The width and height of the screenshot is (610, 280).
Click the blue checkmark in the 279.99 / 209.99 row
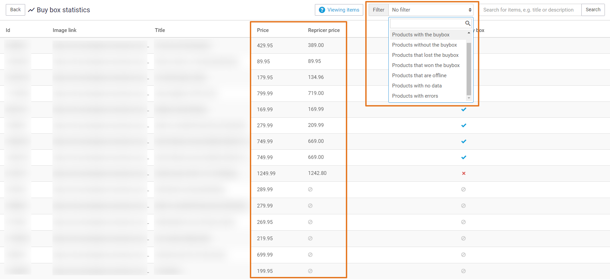click(x=464, y=126)
